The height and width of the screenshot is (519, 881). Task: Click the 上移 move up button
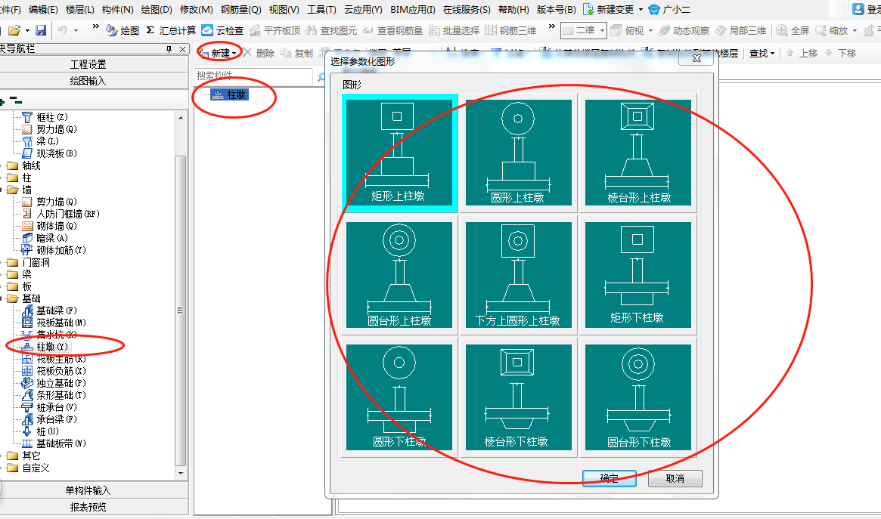(801, 54)
